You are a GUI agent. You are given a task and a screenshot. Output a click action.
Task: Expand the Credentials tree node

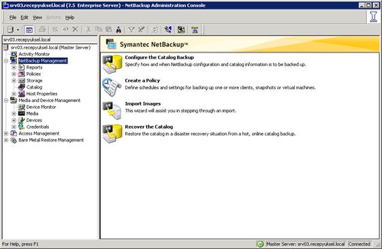click(14, 127)
